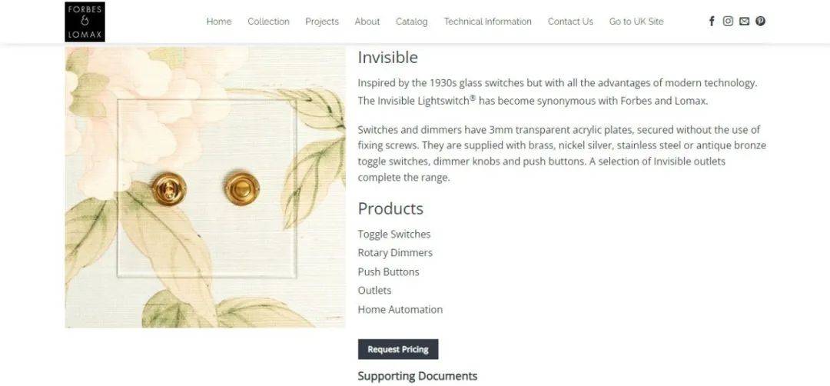Click the Invisible lightswitch product image
The image size is (830, 386).
[x=205, y=187]
